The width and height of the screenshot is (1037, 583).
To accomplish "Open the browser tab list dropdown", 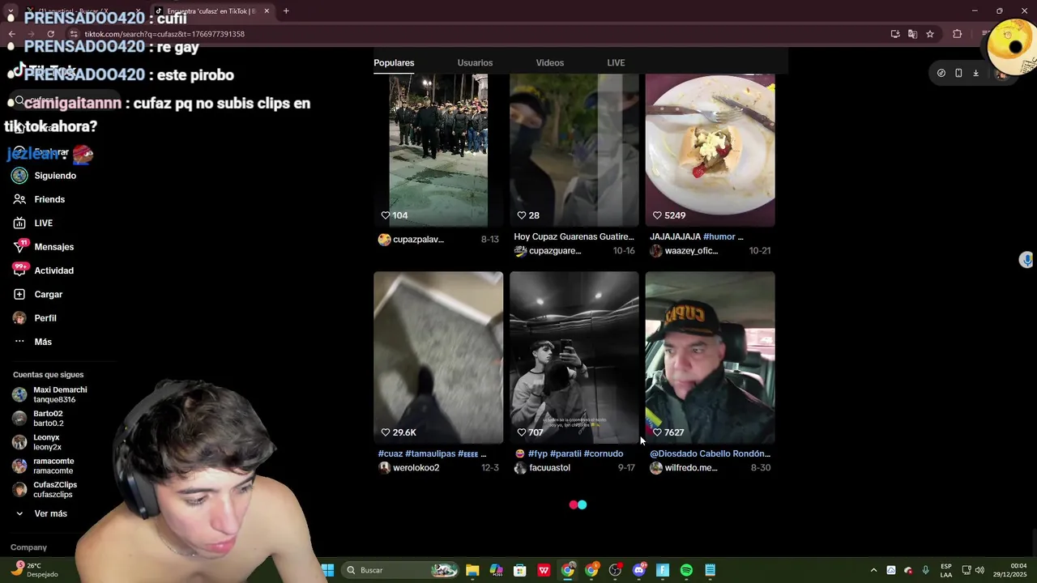I will tap(10, 11).
